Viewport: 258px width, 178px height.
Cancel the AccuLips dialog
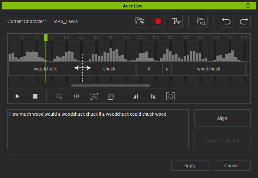(231, 166)
